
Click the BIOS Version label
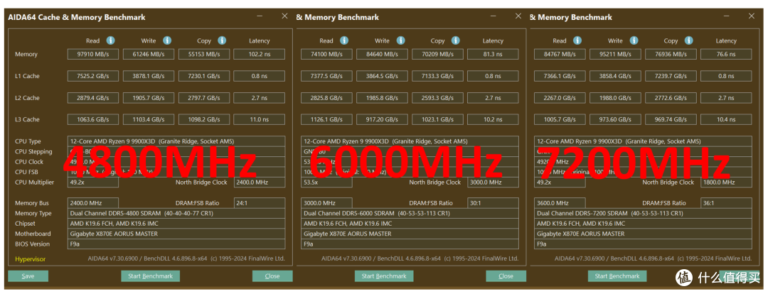(32, 244)
